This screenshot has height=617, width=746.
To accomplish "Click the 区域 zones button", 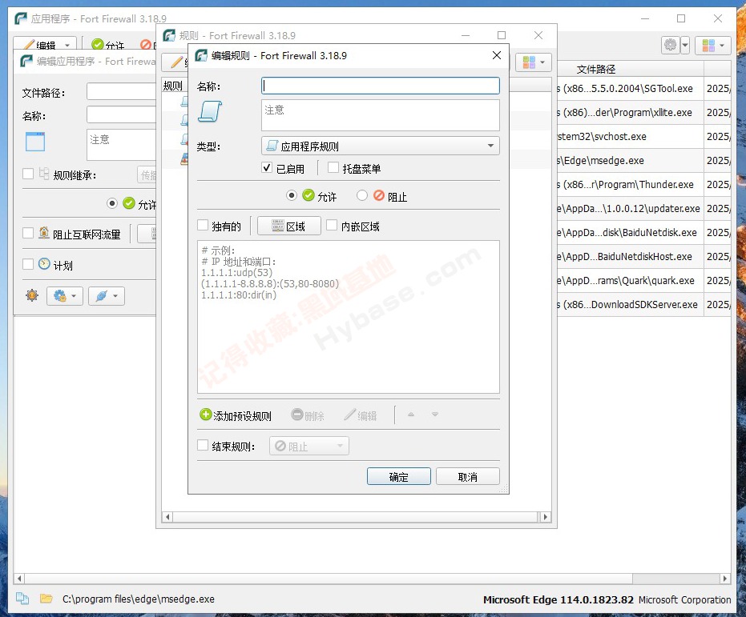I will 288,226.
